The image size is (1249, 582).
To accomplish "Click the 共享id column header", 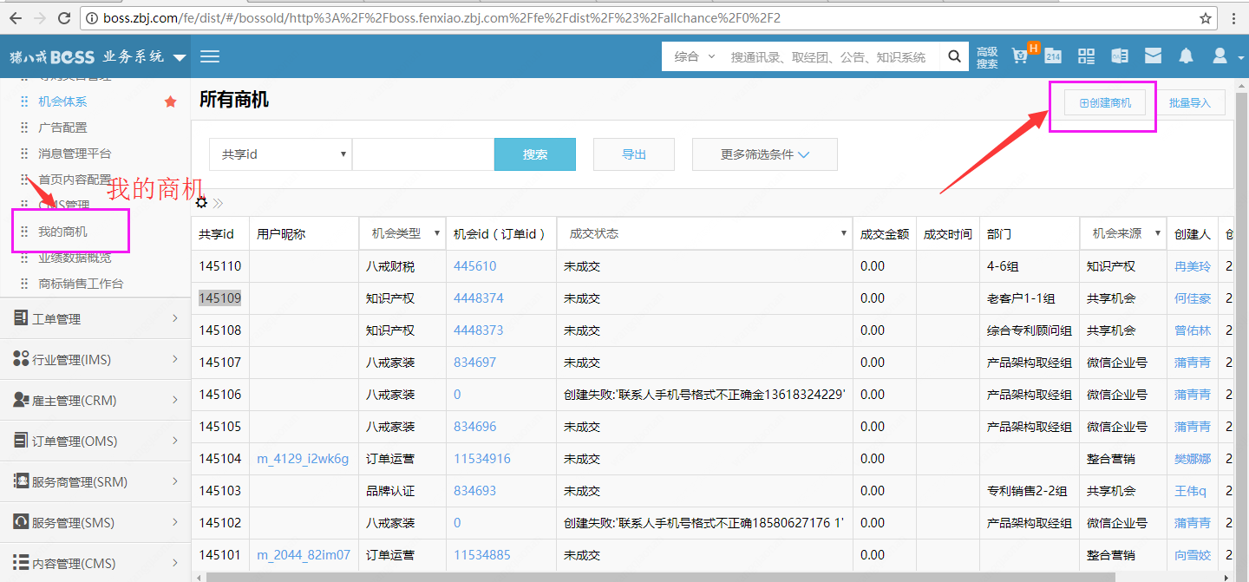I will (216, 234).
